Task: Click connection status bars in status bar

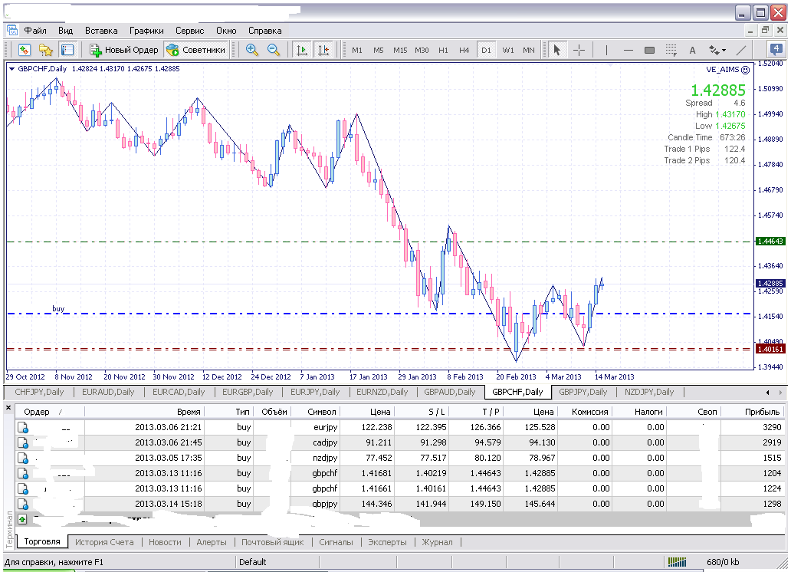Action: [x=677, y=562]
